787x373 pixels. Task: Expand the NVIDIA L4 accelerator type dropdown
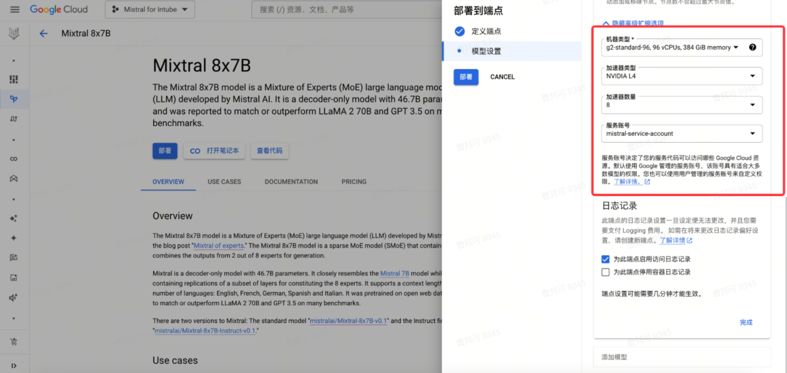click(681, 76)
